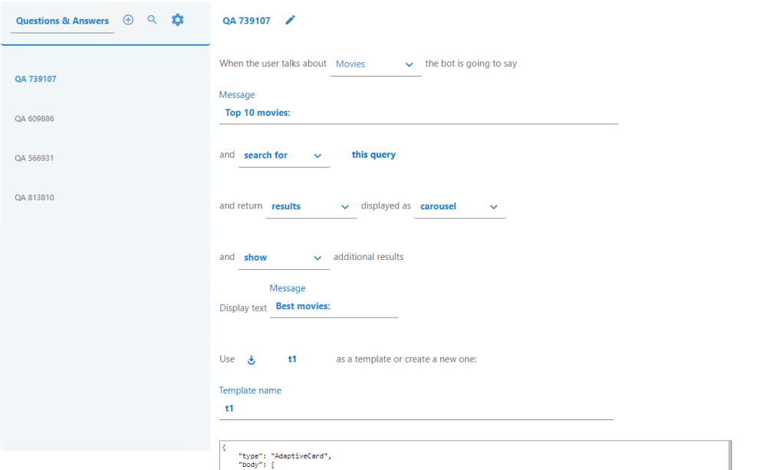This screenshot has height=470, width=777.
Task: Click the download arrow icon beside t1
Action: pyautogui.click(x=251, y=360)
